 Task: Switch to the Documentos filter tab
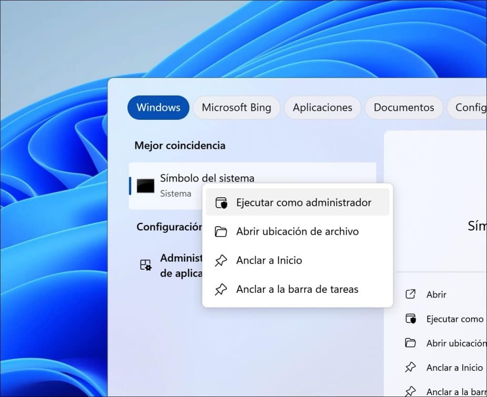tap(404, 107)
